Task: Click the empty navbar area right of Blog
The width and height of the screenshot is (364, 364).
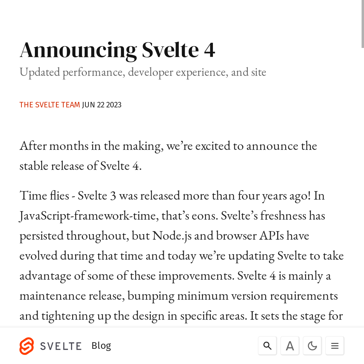Action: 182,346
